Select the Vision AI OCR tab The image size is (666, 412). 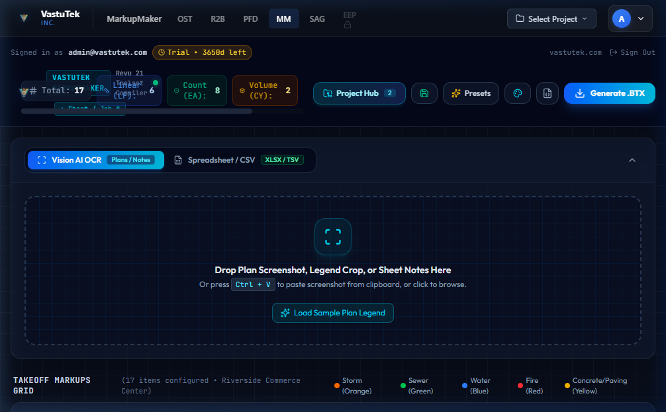click(x=96, y=160)
